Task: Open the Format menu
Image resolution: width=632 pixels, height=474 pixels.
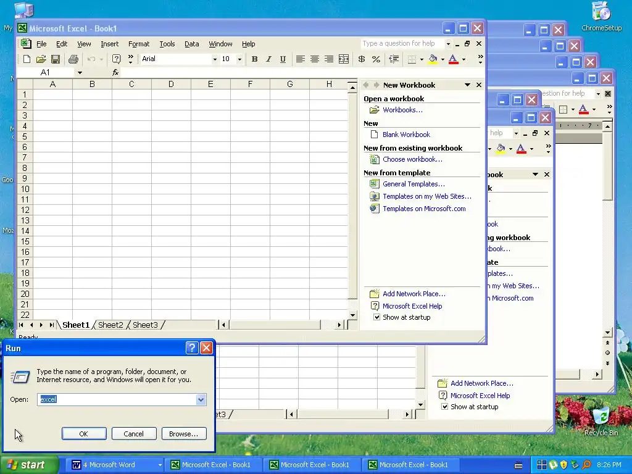Action: (x=139, y=44)
